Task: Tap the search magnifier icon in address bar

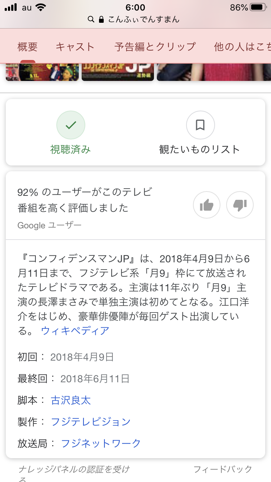Action: (x=91, y=19)
